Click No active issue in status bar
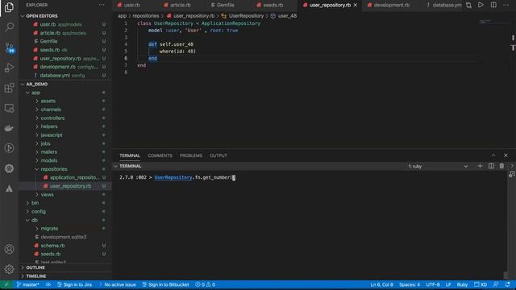The height and width of the screenshot is (290, 516). (x=117, y=284)
